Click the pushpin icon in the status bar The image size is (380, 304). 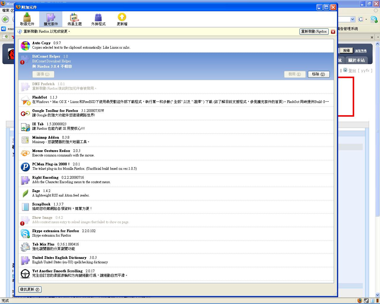click(x=367, y=301)
